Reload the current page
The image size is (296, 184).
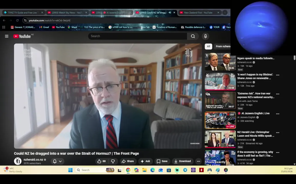click(x=17, y=20)
